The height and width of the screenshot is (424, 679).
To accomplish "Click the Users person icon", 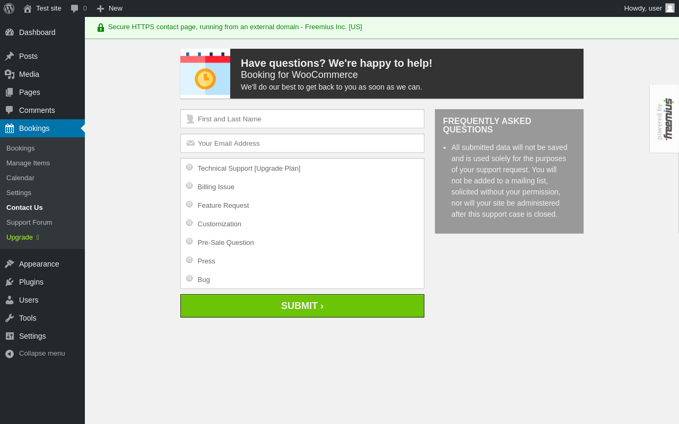I will click(10, 300).
